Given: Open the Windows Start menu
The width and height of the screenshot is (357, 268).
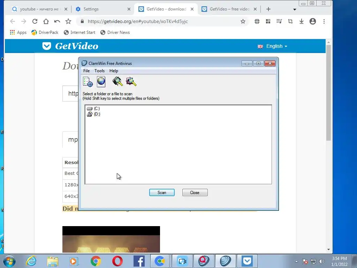Looking at the screenshot, I should pyautogui.click(x=9, y=261).
